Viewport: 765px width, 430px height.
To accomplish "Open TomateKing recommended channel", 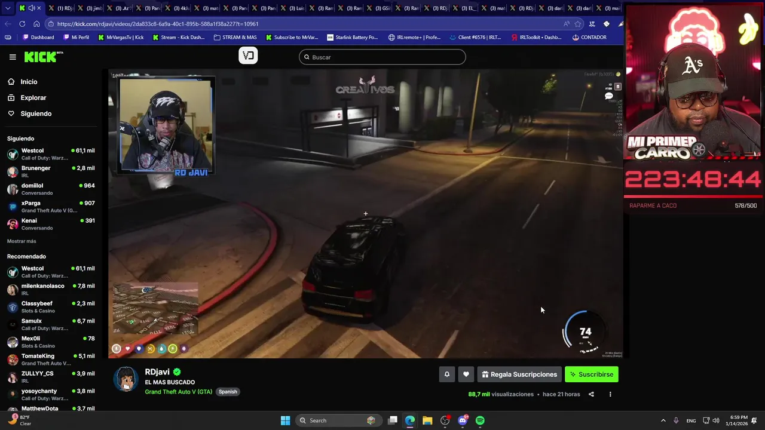I will pos(51,359).
